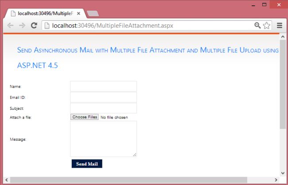Click the vertical scrollbar thumb
Screen dimensions: 288x185
click(283, 85)
